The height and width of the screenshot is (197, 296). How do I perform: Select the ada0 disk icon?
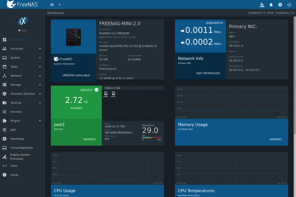(x=106, y=94)
